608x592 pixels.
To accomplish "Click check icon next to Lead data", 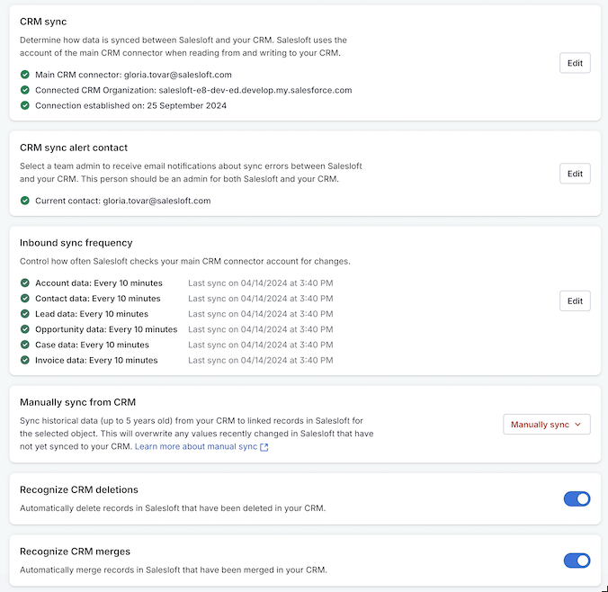I will pos(25,314).
